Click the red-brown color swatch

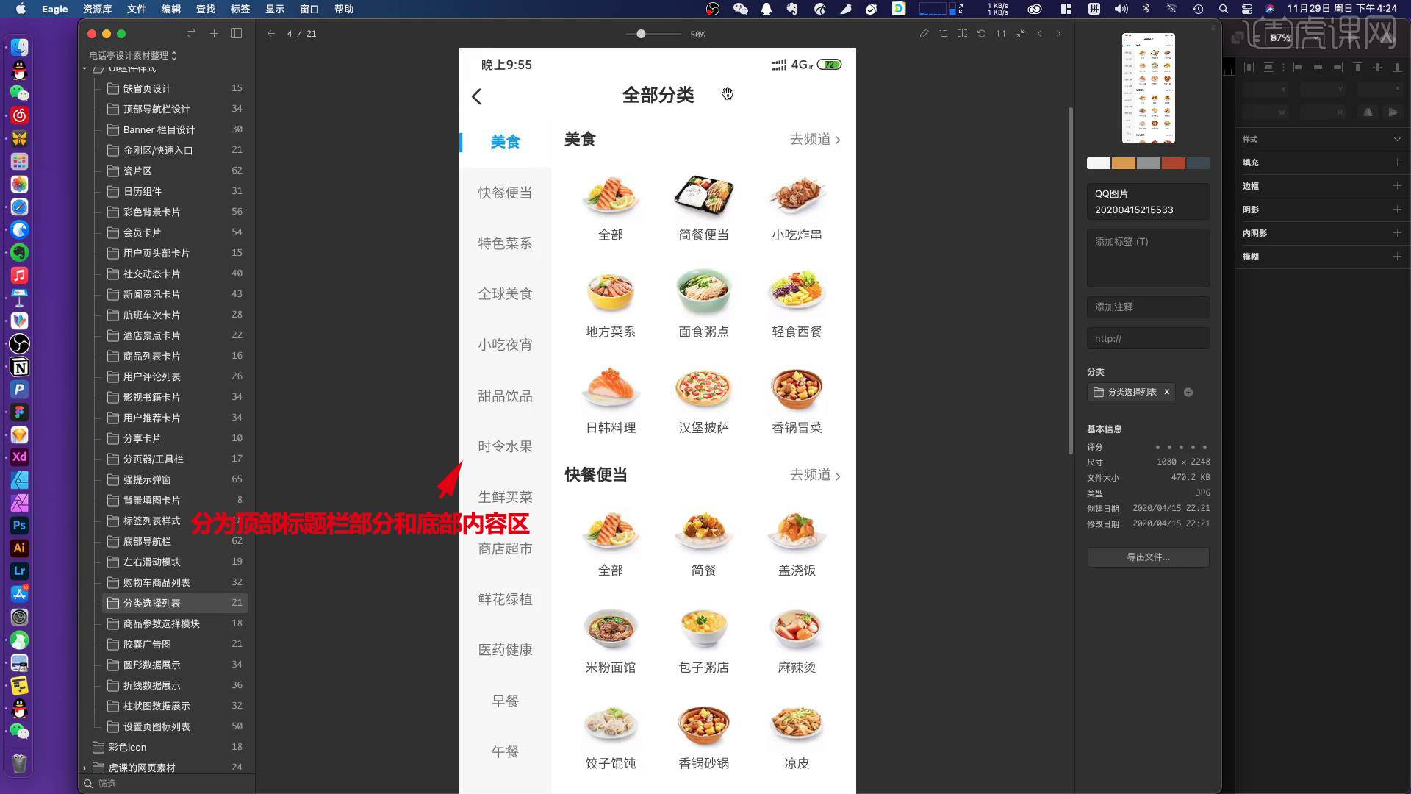[x=1174, y=163]
